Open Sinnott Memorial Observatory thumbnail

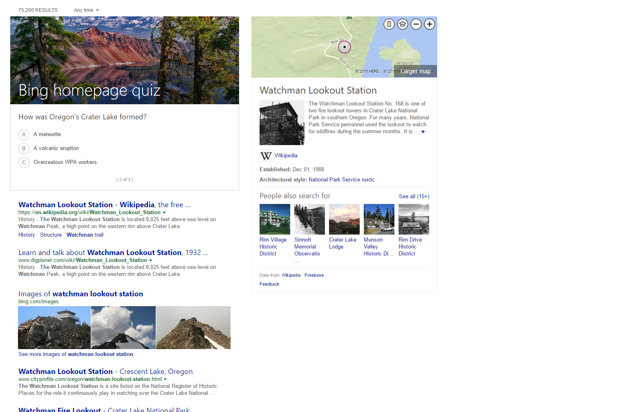pos(309,219)
